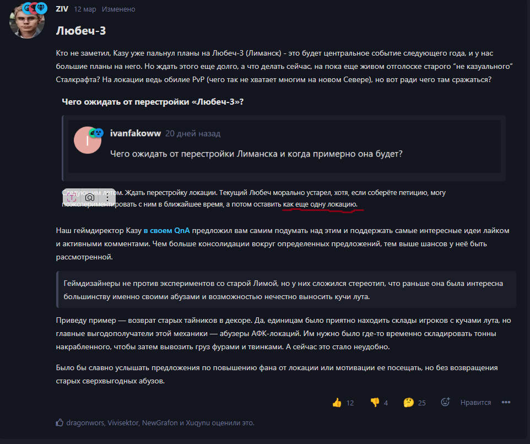Open the ivanfakoww username link in the quote
Screen dimensions: 530x444
[x=135, y=133]
